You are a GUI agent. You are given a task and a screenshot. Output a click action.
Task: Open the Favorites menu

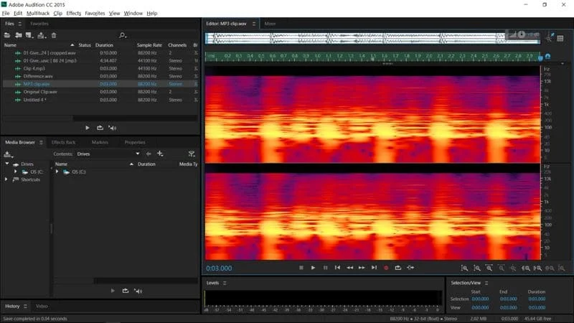click(x=95, y=13)
